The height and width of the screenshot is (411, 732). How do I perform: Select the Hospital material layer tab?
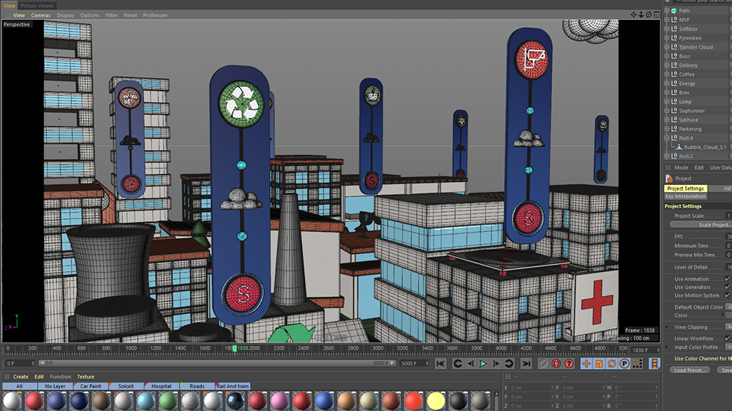pos(161,386)
